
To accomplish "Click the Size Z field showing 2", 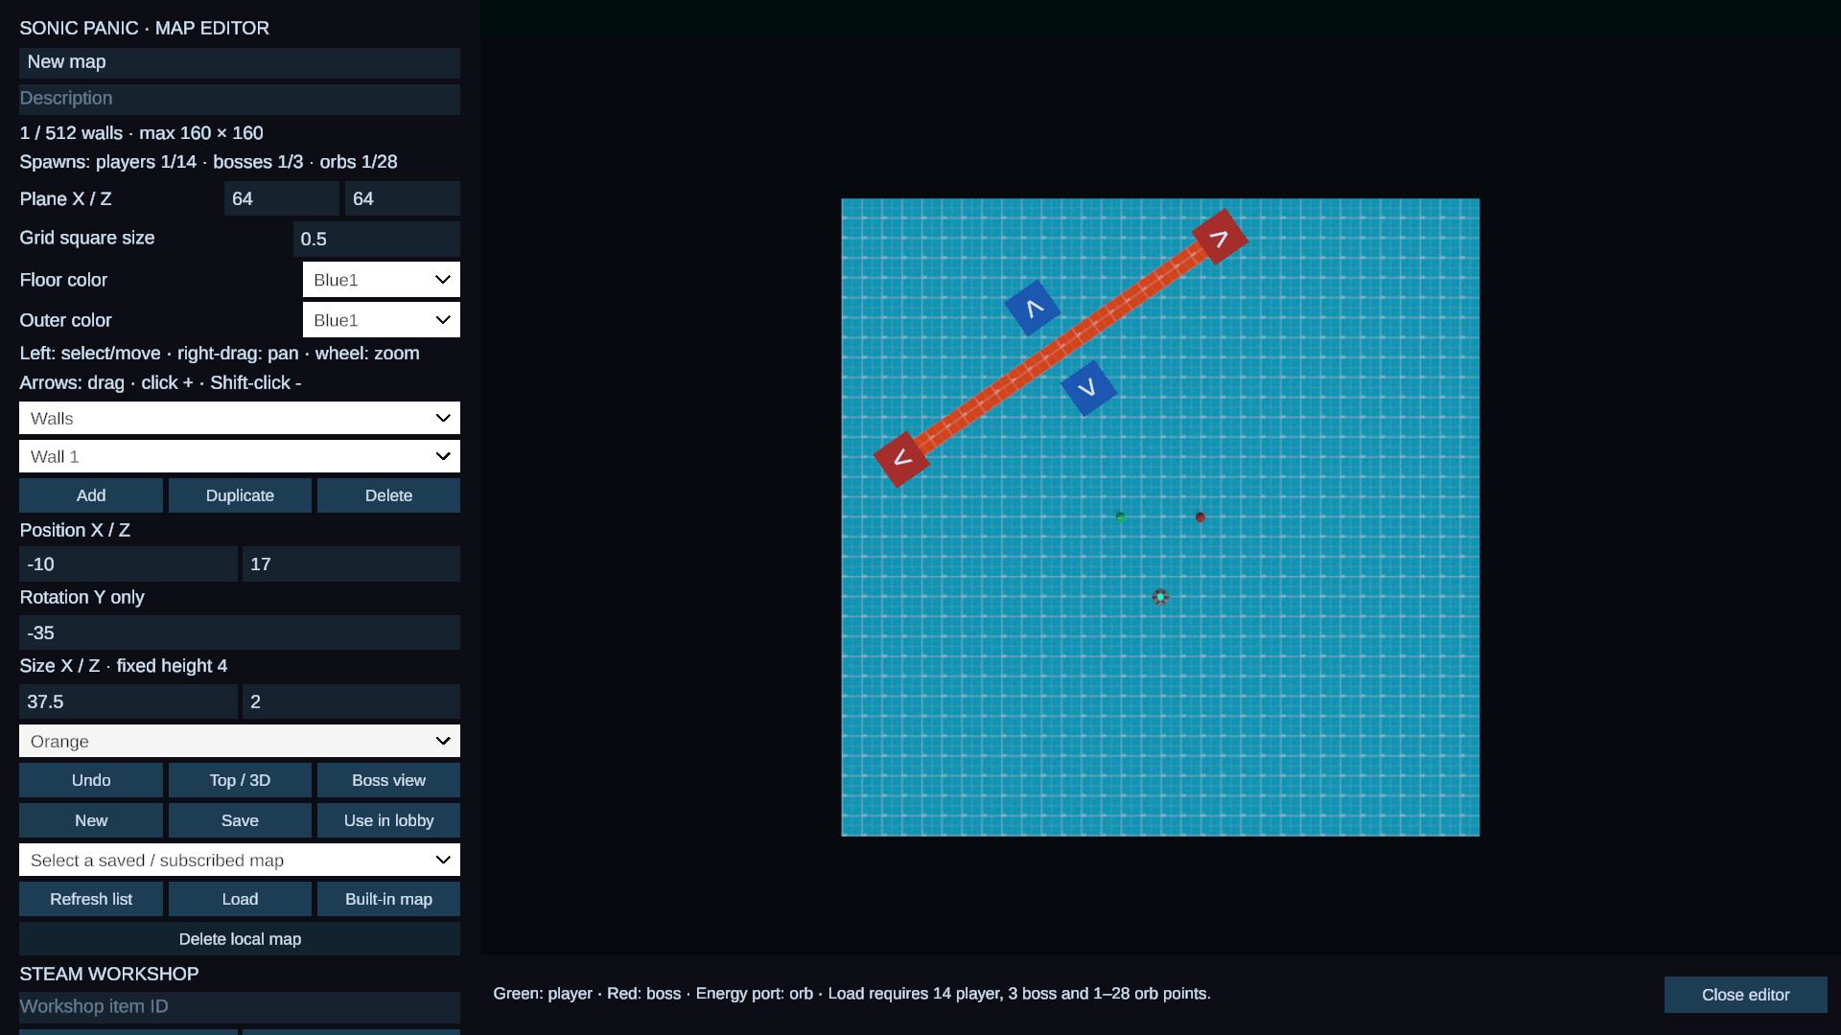I will (351, 701).
